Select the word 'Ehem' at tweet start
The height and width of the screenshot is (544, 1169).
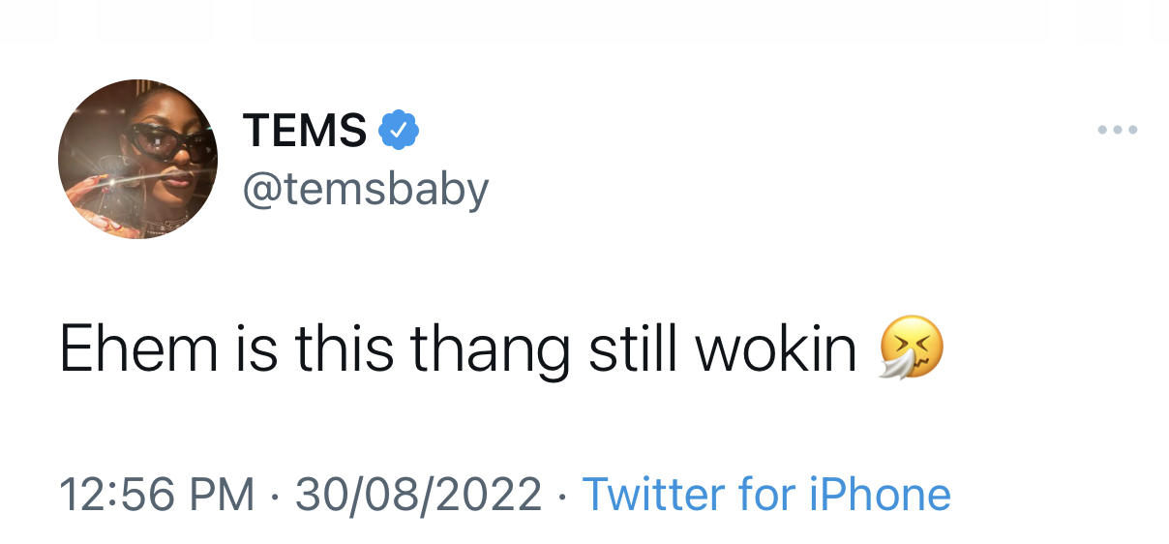(139, 348)
